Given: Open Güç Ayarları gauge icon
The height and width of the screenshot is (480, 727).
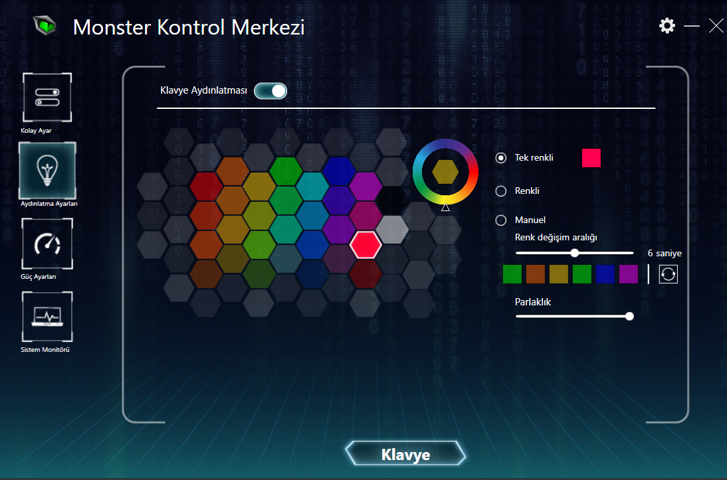Looking at the screenshot, I should tap(47, 244).
